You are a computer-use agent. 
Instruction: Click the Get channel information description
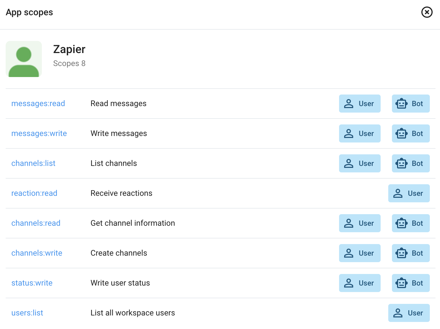click(133, 223)
